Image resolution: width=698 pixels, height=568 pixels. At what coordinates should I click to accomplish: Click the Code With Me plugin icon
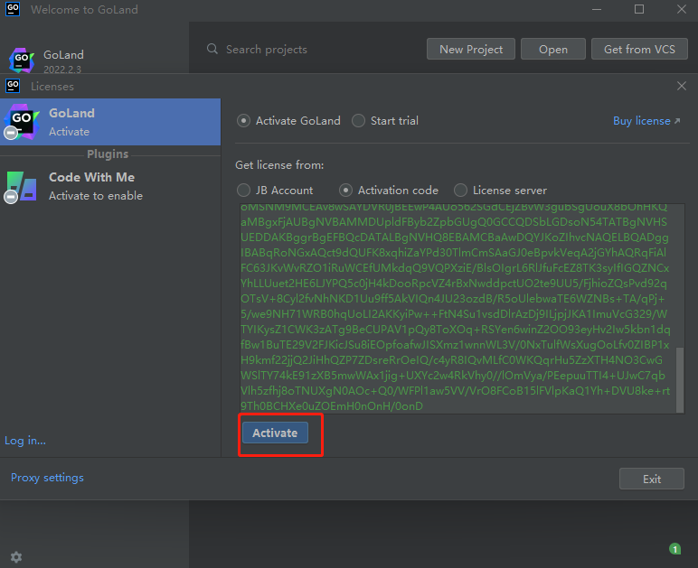coord(21,187)
